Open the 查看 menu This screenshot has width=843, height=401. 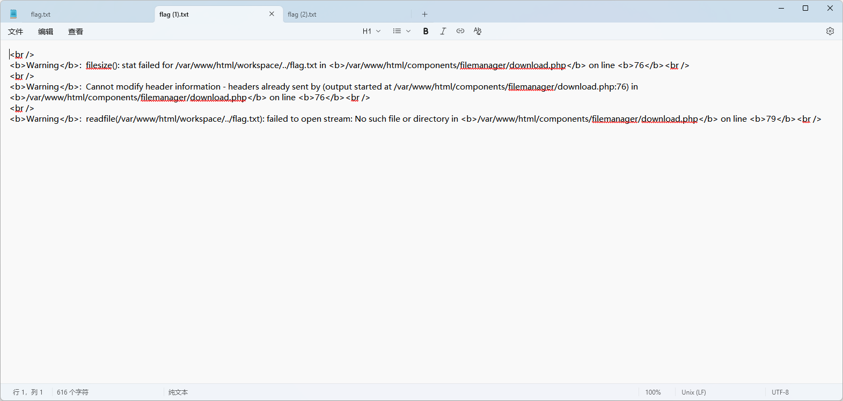coord(76,32)
